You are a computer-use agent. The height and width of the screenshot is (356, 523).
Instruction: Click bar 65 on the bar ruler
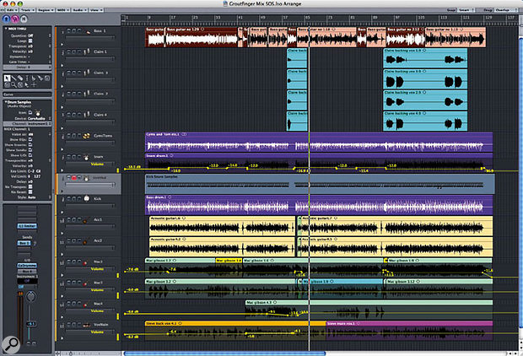pyautogui.click(x=307, y=18)
